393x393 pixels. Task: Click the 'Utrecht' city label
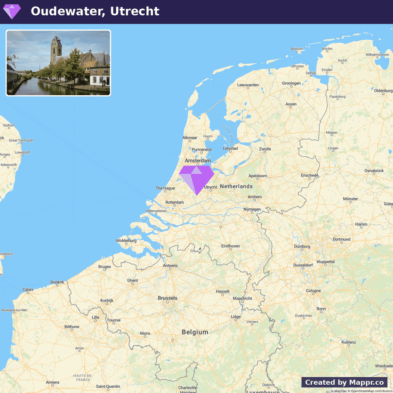(x=210, y=187)
